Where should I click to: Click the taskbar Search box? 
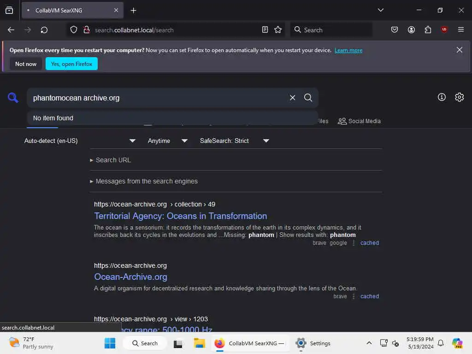[x=145, y=343]
